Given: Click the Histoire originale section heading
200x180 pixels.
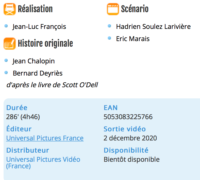Looking at the screenshot, I should (45, 44).
